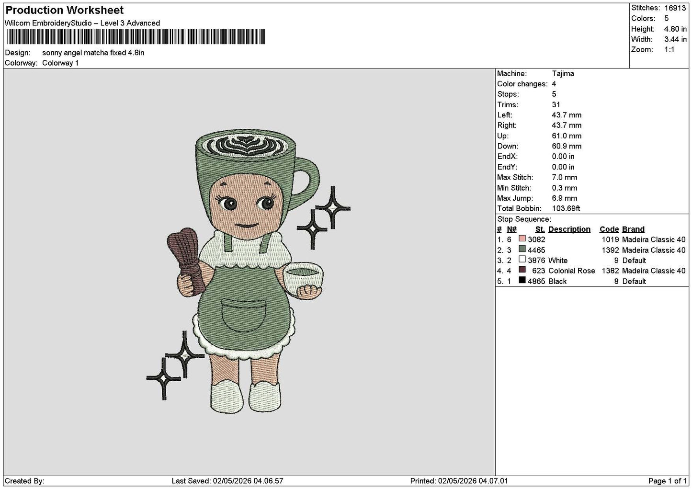Select the green 4465 thread color swatch
Image resolution: width=692 pixels, height=489 pixels.
pyautogui.click(x=522, y=250)
